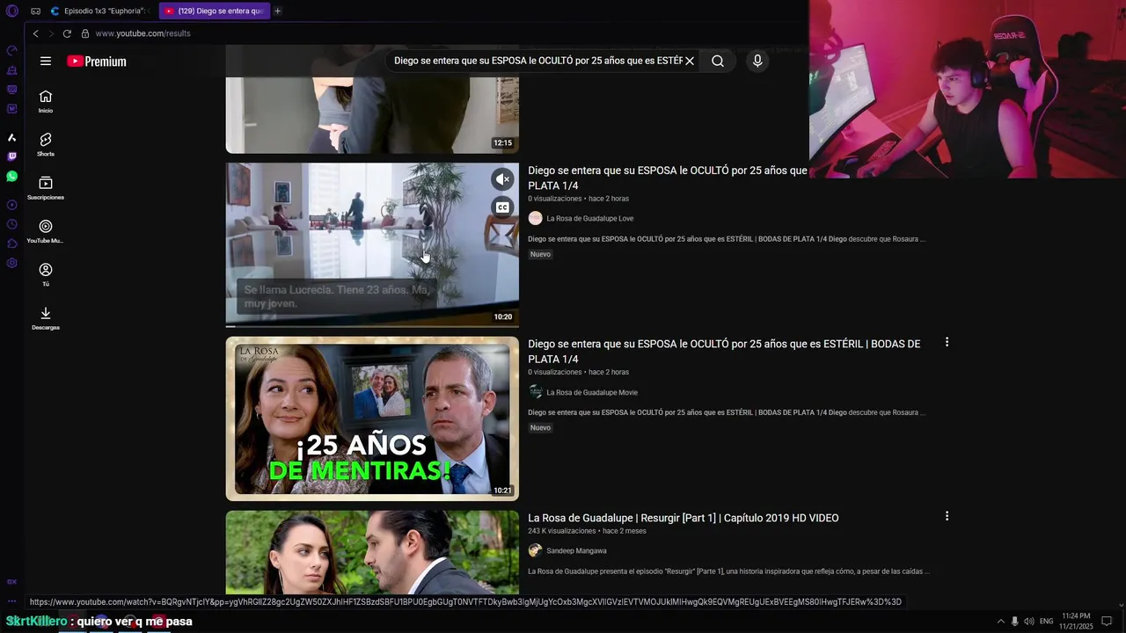Open the ¡25 AÑOS DE MENTIRAS! thumbnail

click(x=372, y=418)
